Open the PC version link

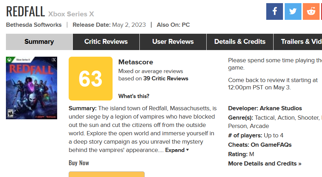tap(186, 25)
